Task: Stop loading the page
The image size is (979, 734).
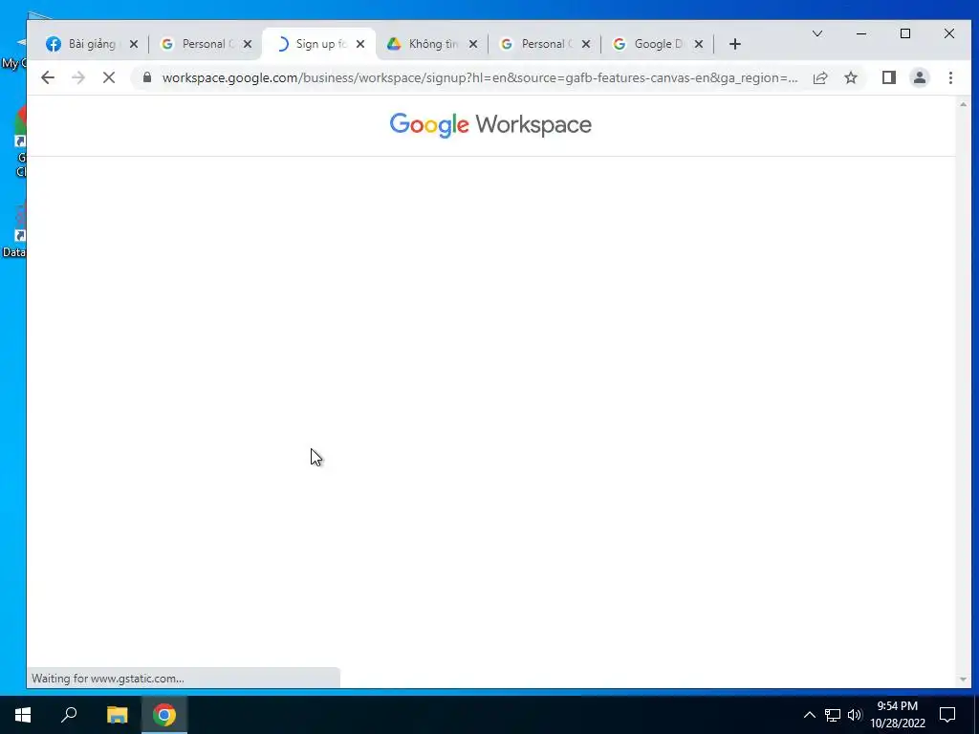Action: coord(109,77)
